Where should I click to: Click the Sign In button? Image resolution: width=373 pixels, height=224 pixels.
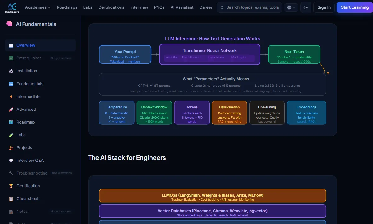coord(324,7)
